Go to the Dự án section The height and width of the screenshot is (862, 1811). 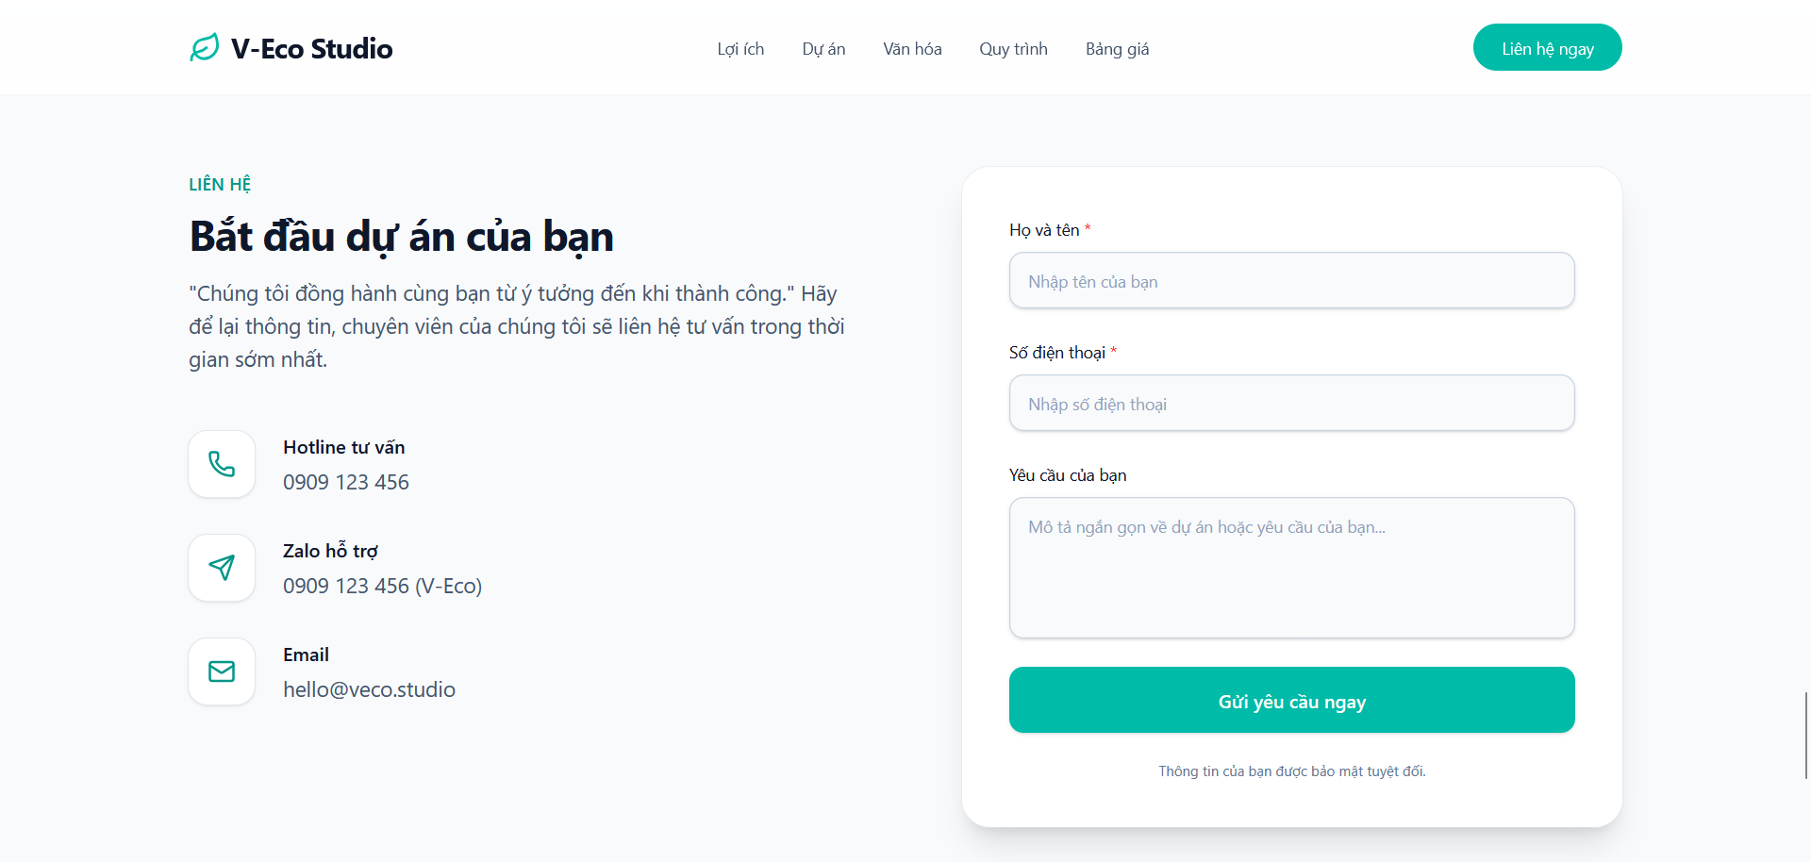click(x=823, y=49)
